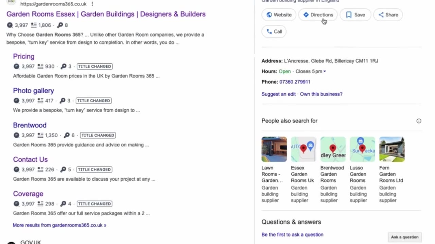Screen dimensions: 435x244
Task: Click the address text L'Ancresse, Glebe Rd
Action: 331,61
